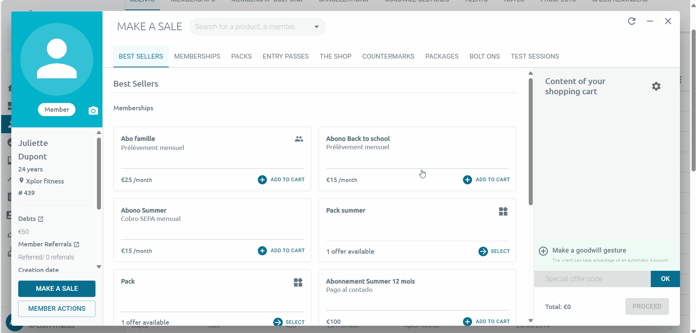This screenshot has height=333, width=696.
Task: Click the goodwill gesture plus icon
Action: 543,251
